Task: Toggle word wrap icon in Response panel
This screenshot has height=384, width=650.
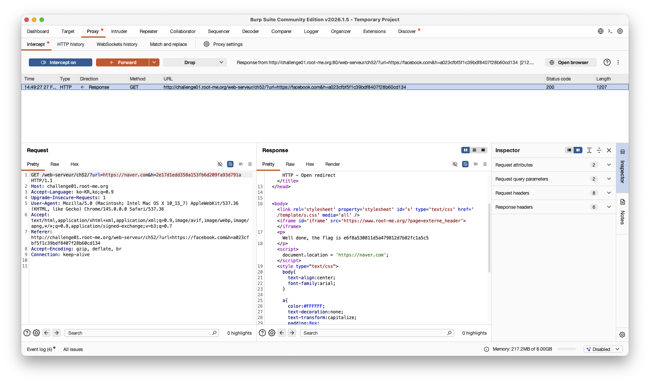Action: click(x=465, y=164)
